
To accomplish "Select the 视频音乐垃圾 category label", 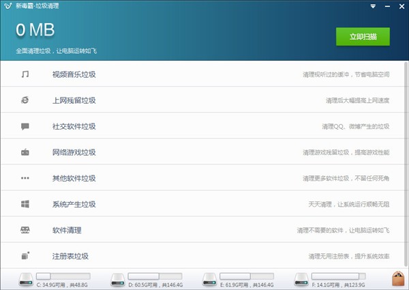I will pyautogui.click(x=74, y=74).
